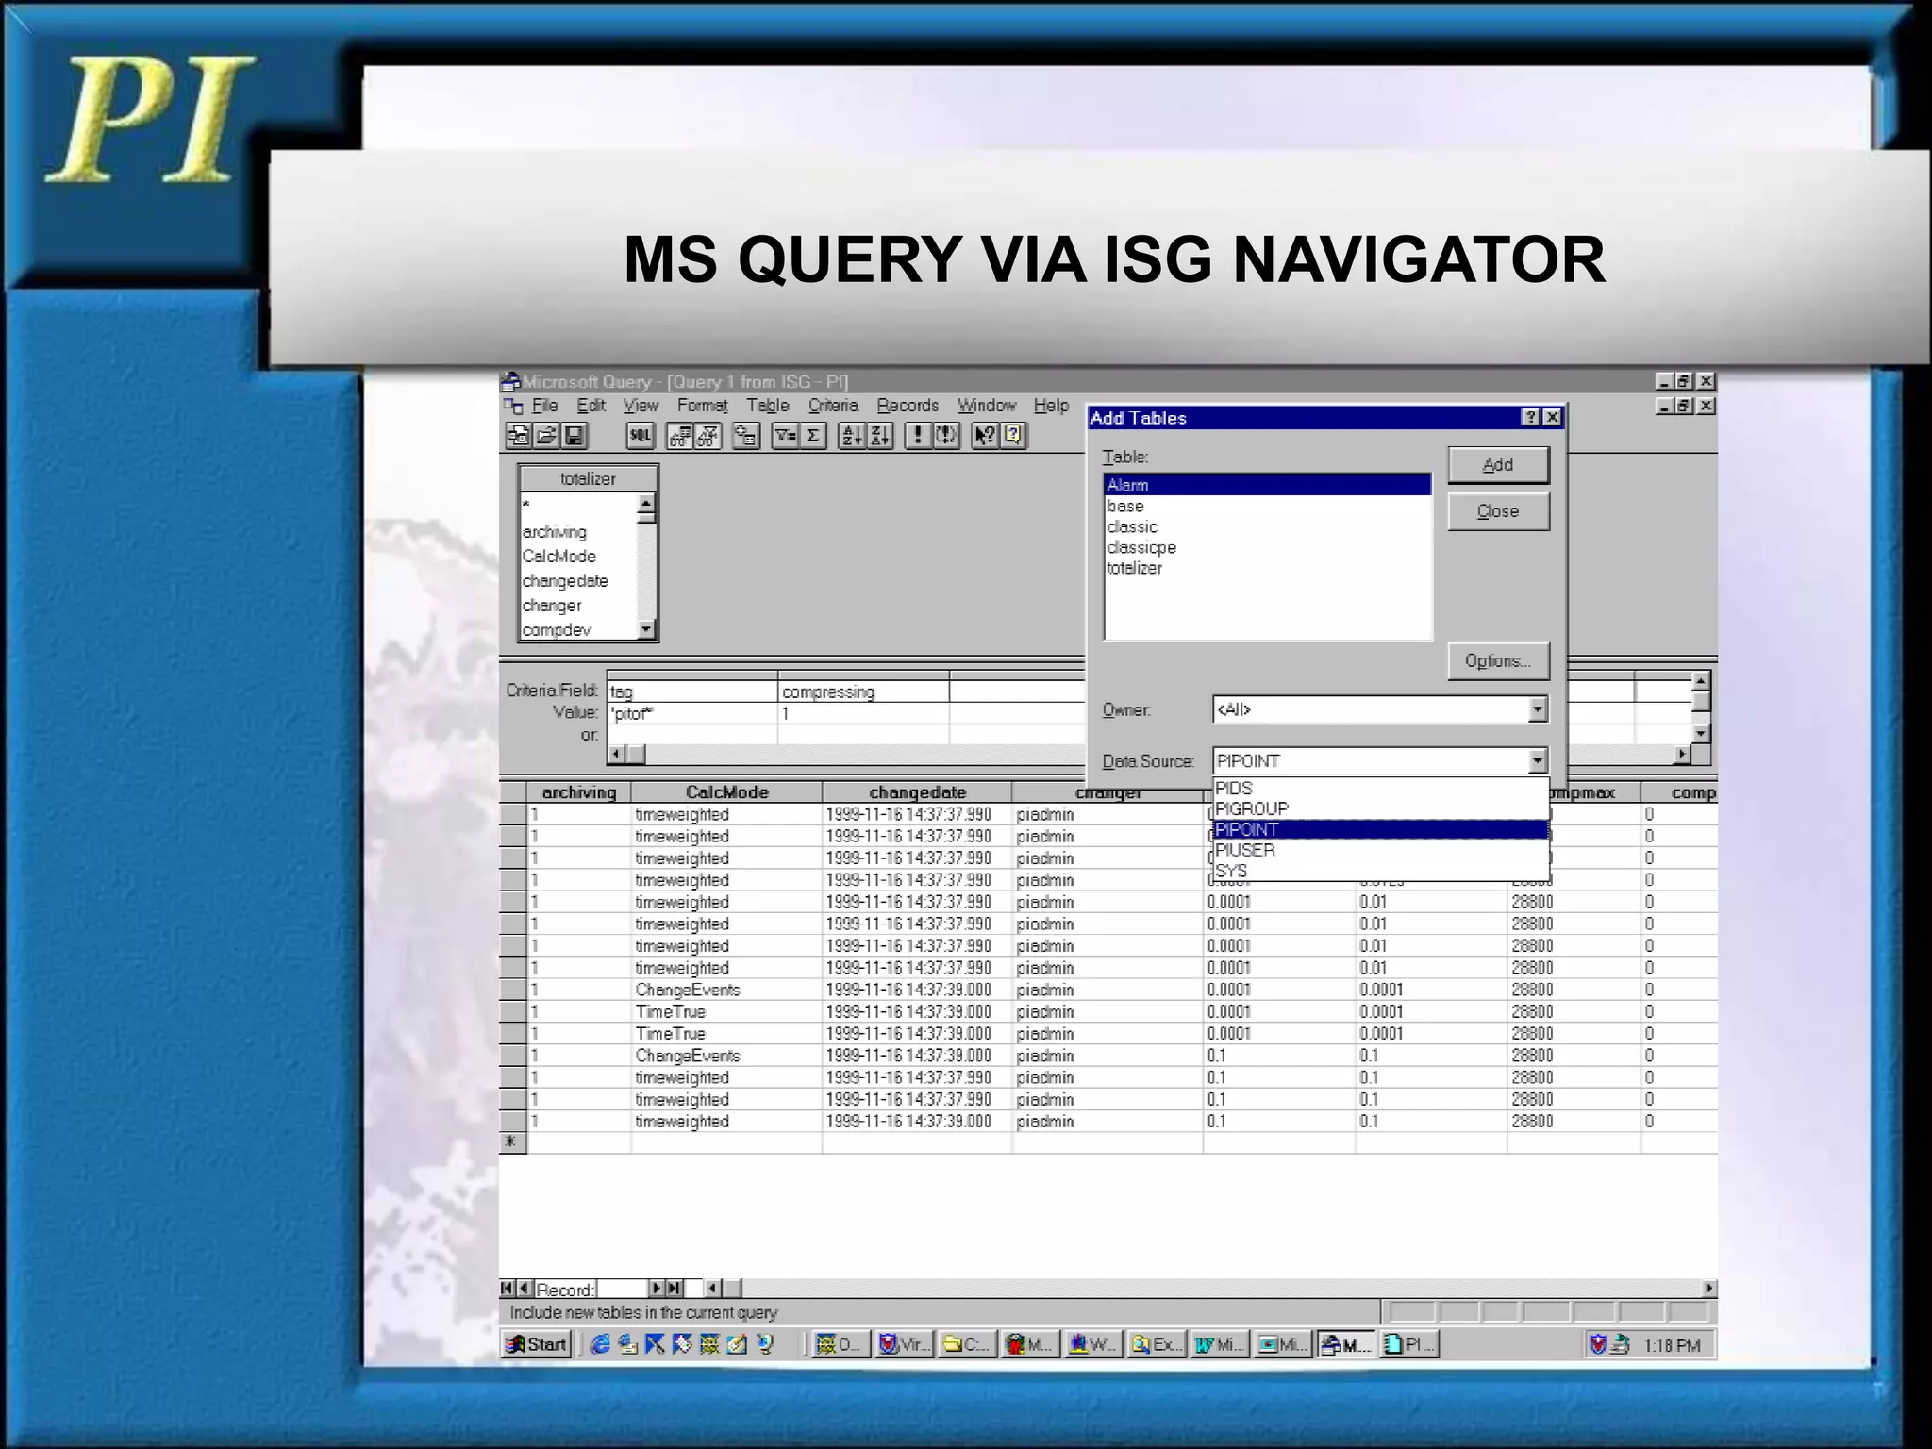This screenshot has height=1449, width=1932.
Task: Go to next record button
Action: (x=657, y=1289)
